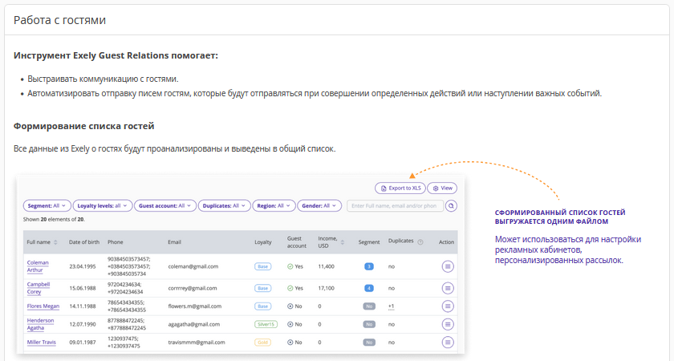Expand the Segment filter dropdown
Screen dimensions: 674x361
(47, 205)
